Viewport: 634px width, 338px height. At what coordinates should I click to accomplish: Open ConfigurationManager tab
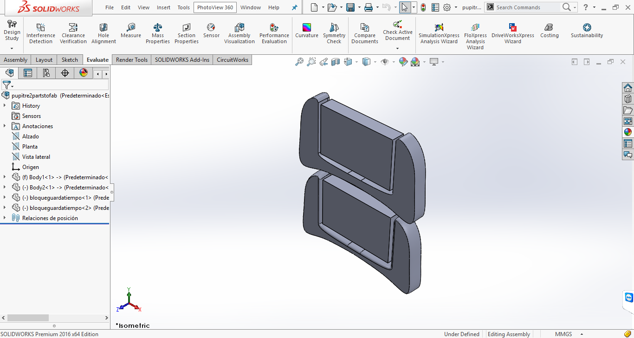point(46,73)
